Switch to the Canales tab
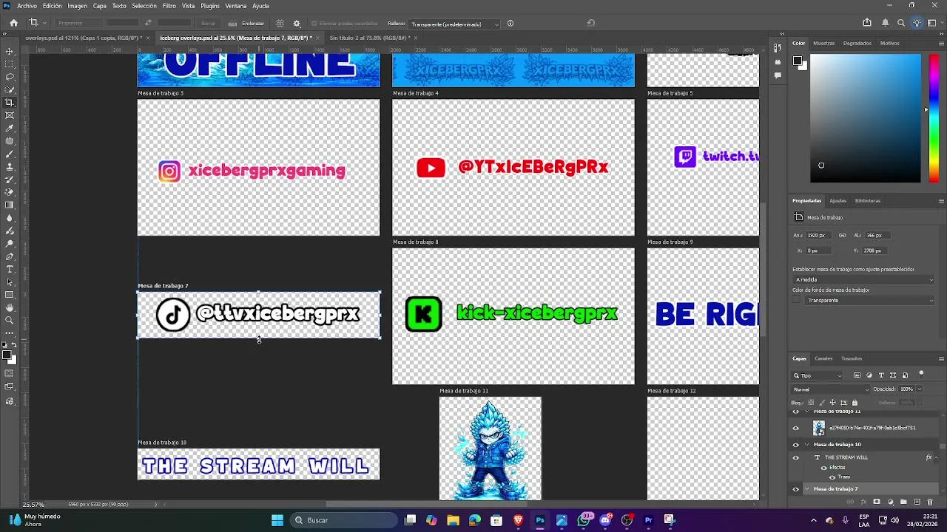 pyautogui.click(x=823, y=358)
